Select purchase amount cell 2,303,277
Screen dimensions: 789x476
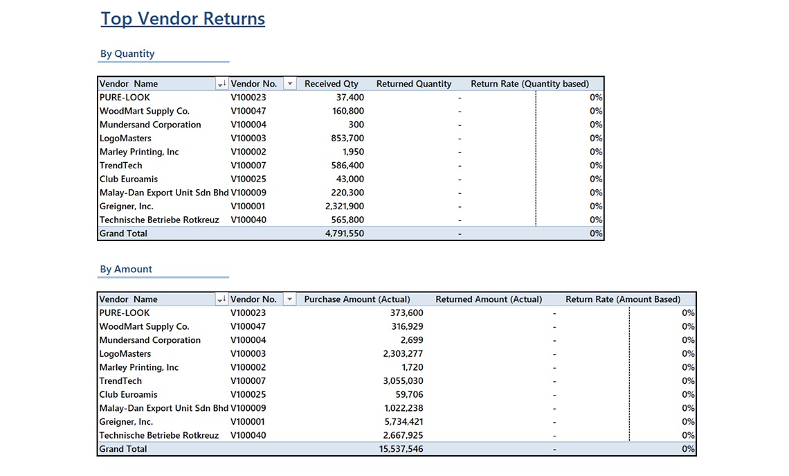403,354
